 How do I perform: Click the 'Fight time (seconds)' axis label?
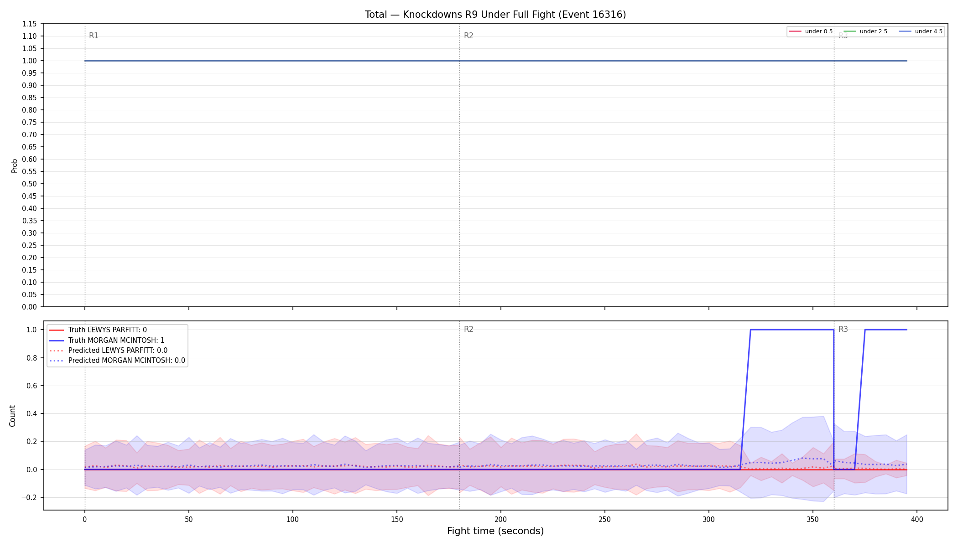pyautogui.click(x=495, y=531)
